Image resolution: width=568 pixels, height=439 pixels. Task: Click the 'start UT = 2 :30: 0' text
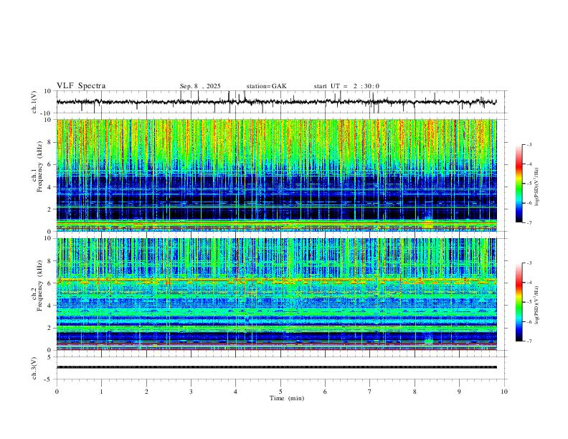(346, 86)
